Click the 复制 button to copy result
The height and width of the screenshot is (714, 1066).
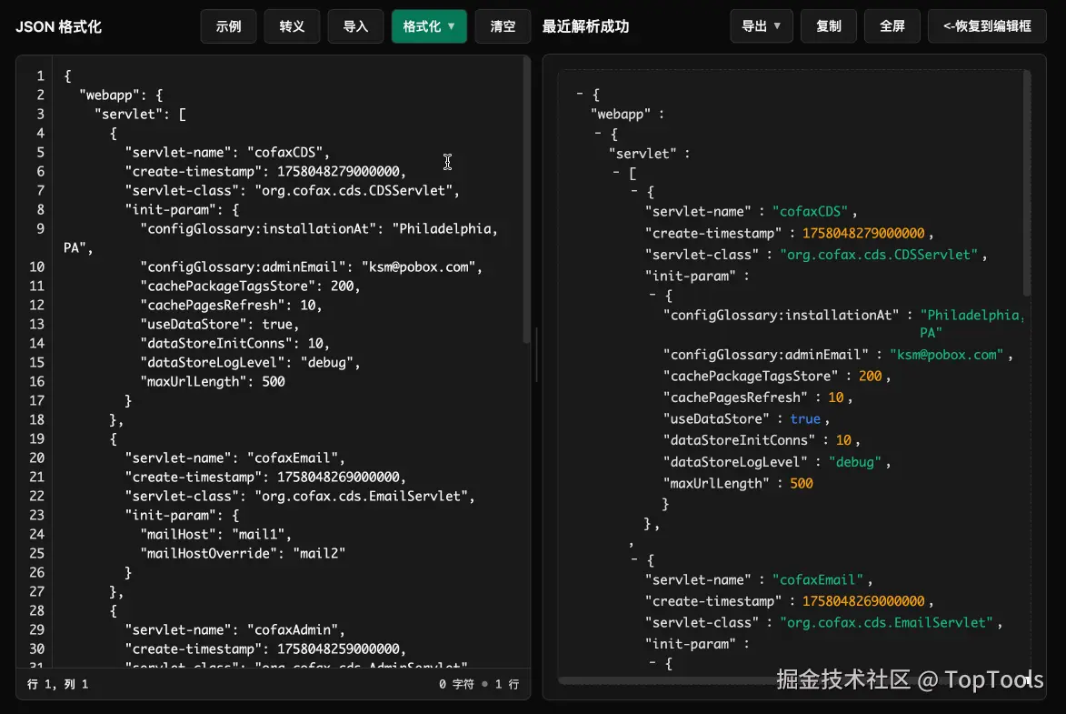click(x=828, y=26)
